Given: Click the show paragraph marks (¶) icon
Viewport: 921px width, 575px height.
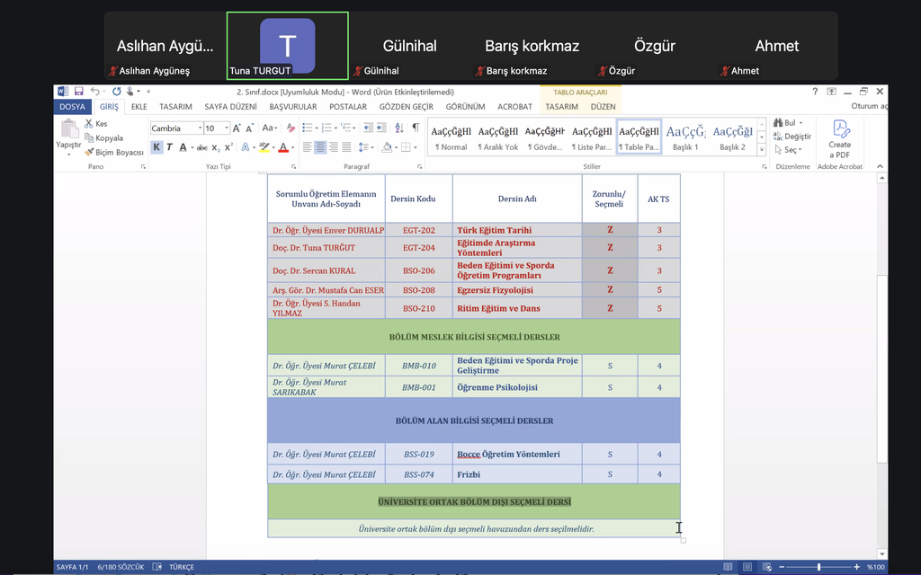Looking at the screenshot, I should click(x=416, y=128).
